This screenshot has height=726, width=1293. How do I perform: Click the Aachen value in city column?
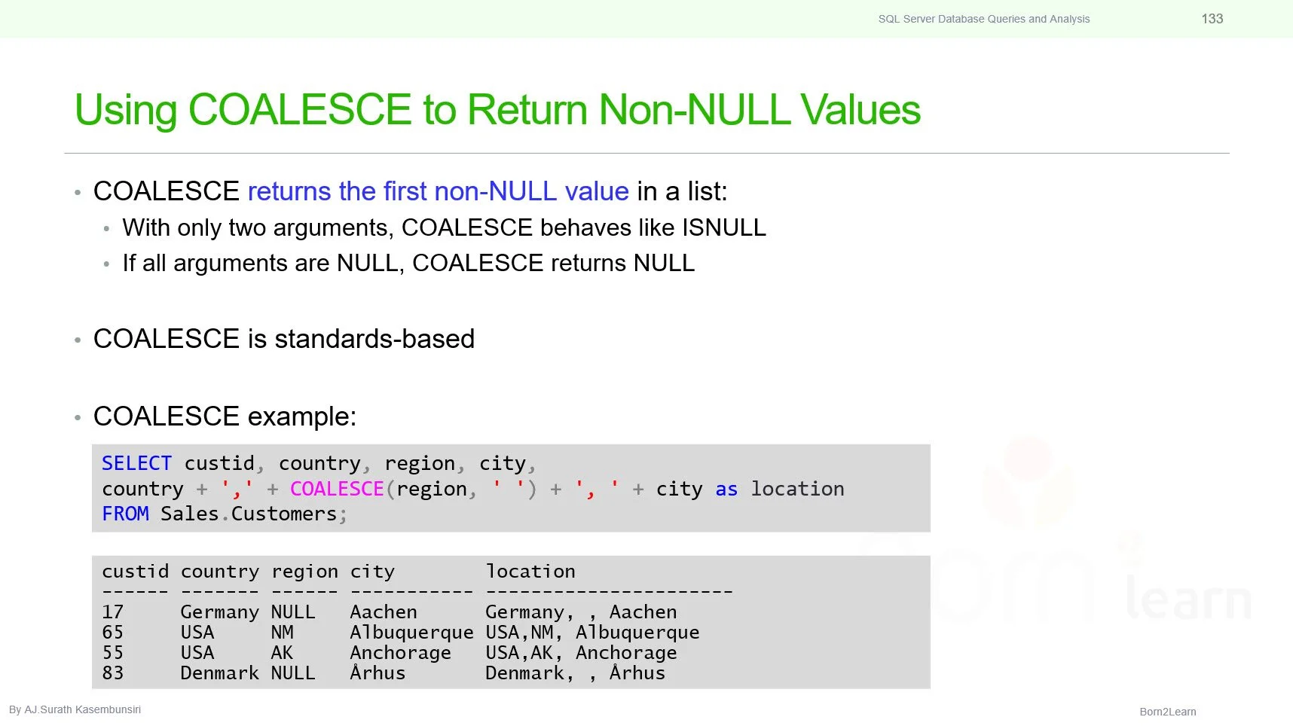tap(384, 612)
